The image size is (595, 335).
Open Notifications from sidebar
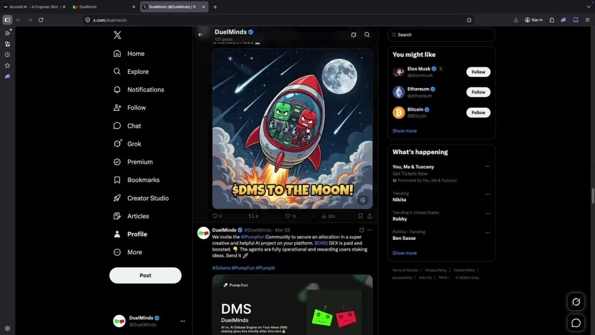point(139,89)
